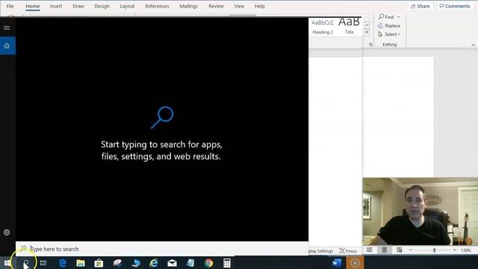This screenshot has width=478, height=269.
Task: Open the Styles pane launcher
Action: point(370,45)
